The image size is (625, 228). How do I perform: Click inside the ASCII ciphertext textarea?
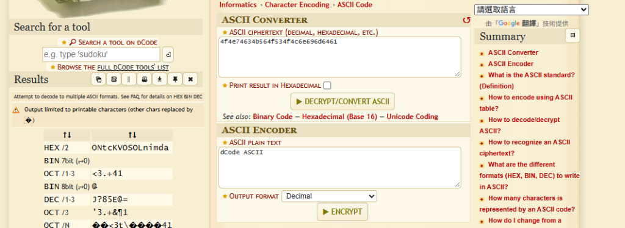339,57
